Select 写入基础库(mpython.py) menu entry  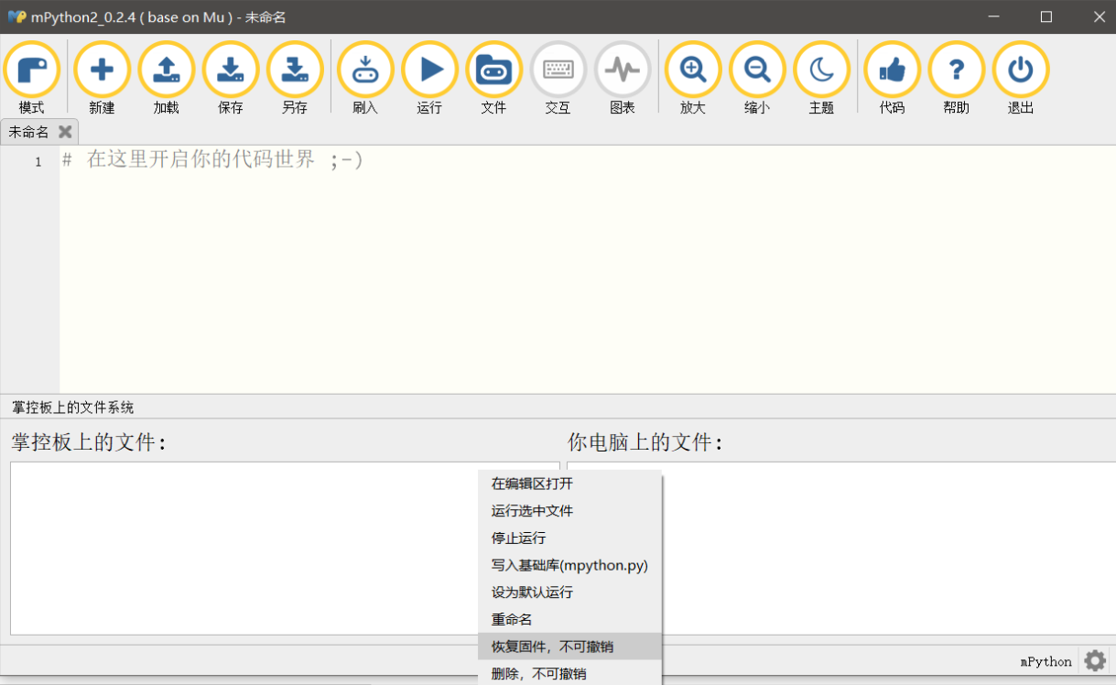pyautogui.click(x=569, y=565)
